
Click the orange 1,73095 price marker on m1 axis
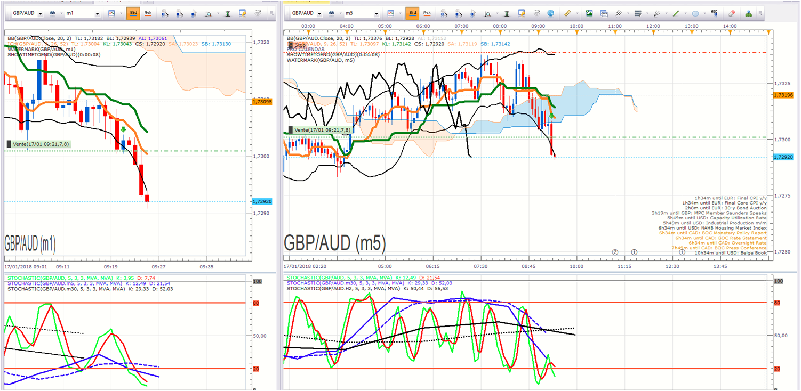(x=263, y=101)
